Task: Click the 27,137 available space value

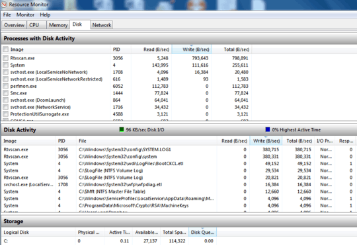Action: [150, 241]
